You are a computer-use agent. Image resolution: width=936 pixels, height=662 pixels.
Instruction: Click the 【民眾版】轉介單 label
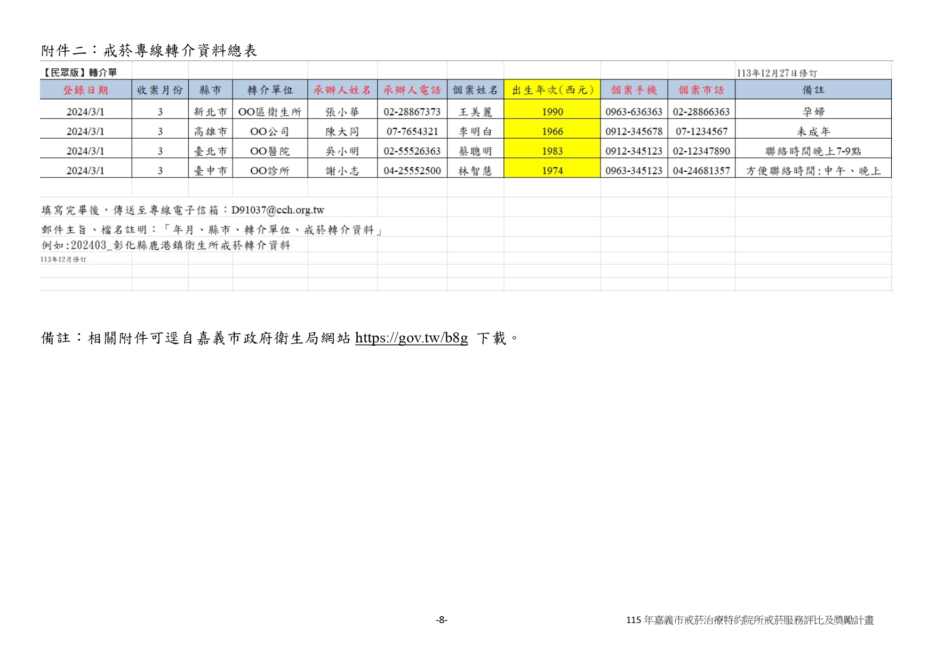[79, 73]
